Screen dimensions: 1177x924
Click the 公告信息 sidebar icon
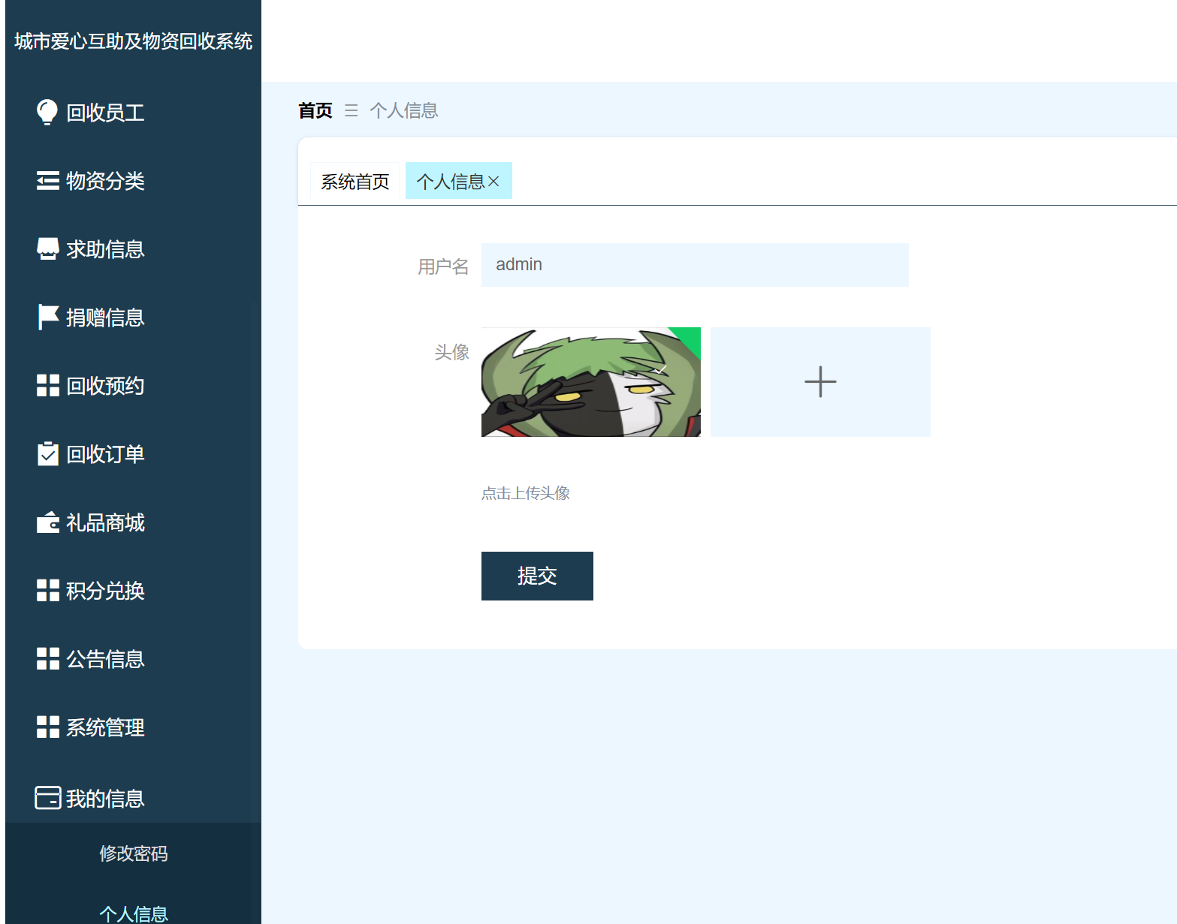tap(47, 658)
